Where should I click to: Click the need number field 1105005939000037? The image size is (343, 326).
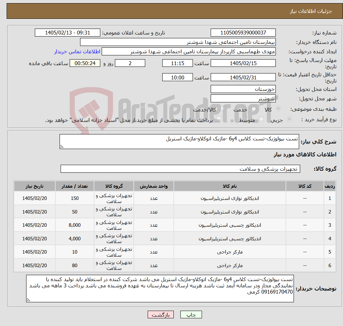click(243, 33)
